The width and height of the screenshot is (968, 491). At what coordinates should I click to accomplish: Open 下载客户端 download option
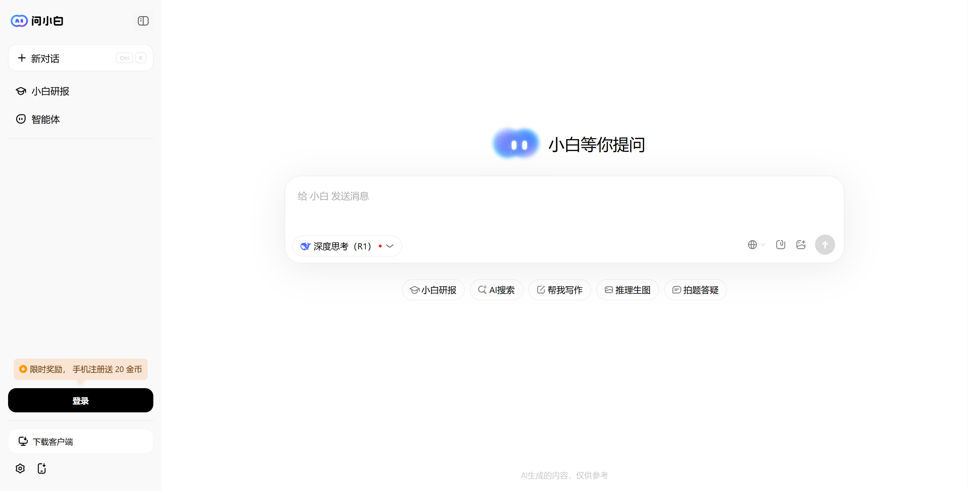point(80,441)
